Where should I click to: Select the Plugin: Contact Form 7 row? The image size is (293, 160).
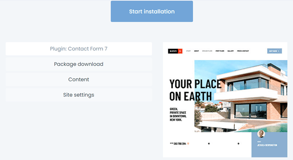tap(79, 48)
